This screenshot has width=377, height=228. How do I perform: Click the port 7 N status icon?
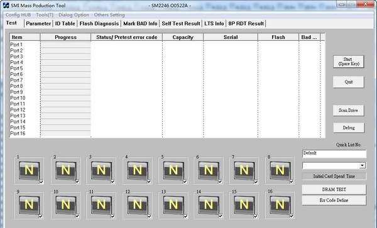pos(244,170)
